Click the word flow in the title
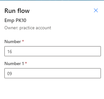 click(x=24, y=11)
